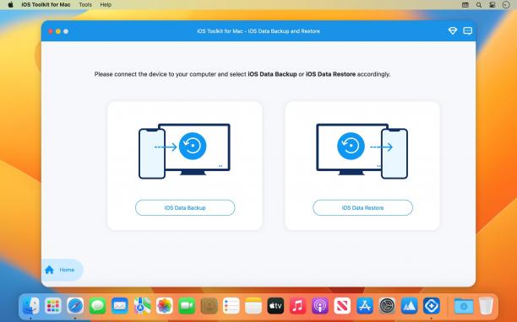Close the iOS Toolkit window
This screenshot has width=517, height=322.
point(51,31)
